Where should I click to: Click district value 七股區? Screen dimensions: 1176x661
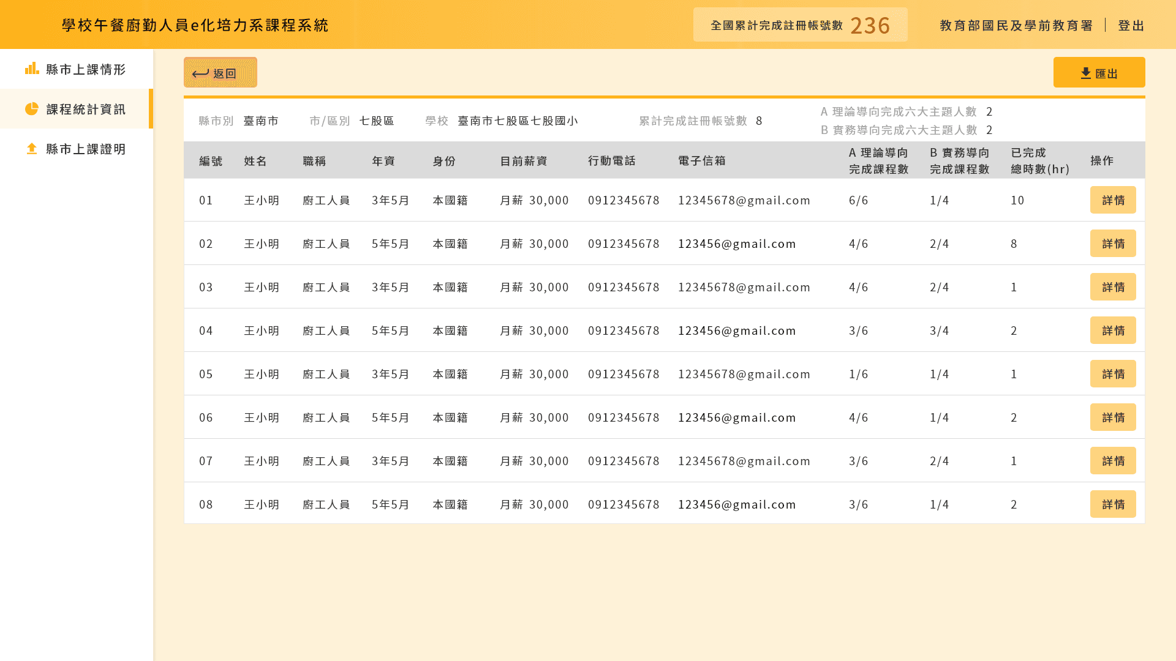(377, 121)
